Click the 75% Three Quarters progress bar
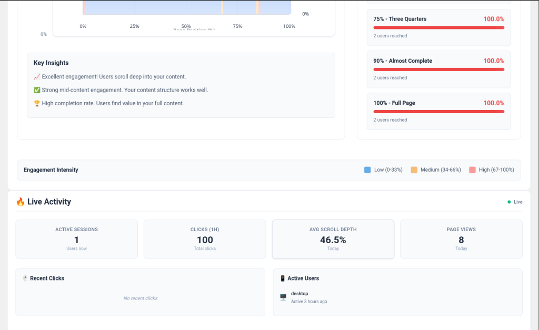 tap(438, 27)
